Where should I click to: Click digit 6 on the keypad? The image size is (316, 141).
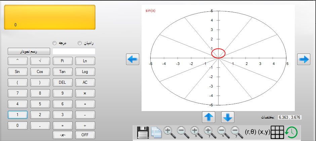pyautogui.click(x=63, y=104)
